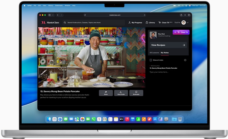Screen dimensions: 228x139
Task: Open the Apple menu
Action: (25, 5)
